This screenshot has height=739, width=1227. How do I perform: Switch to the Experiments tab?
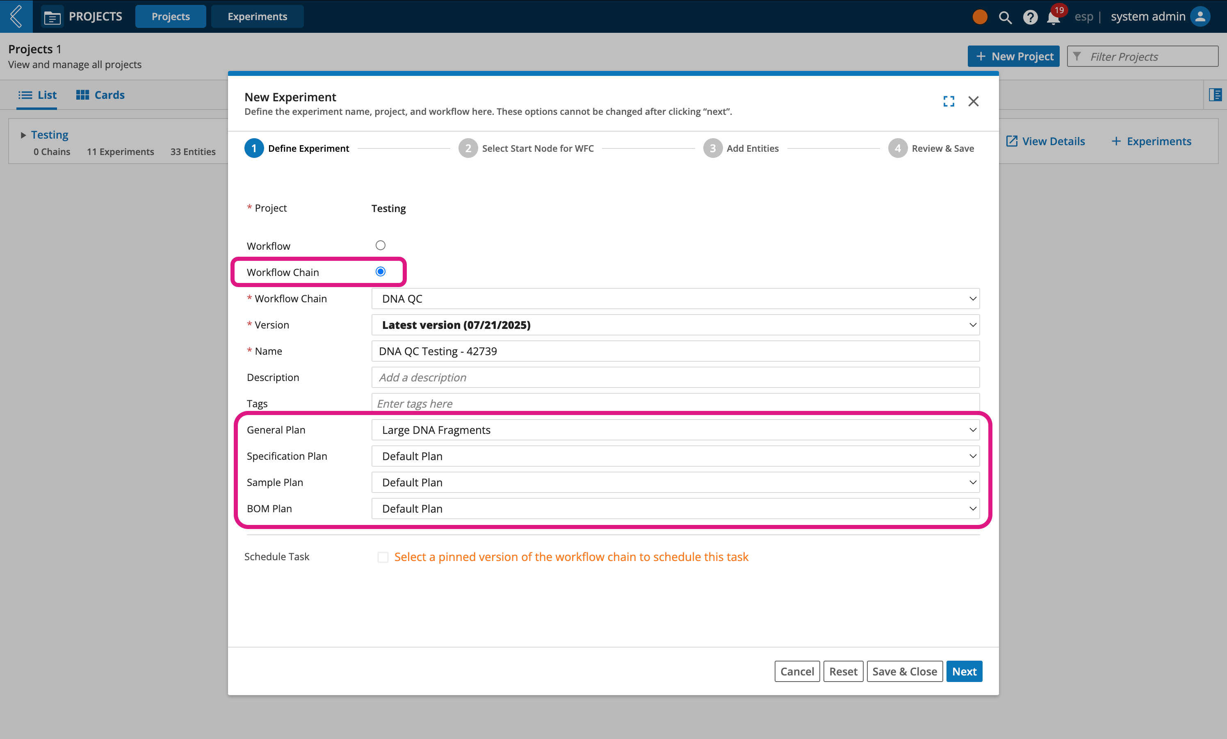pyautogui.click(x=257, y=16)
